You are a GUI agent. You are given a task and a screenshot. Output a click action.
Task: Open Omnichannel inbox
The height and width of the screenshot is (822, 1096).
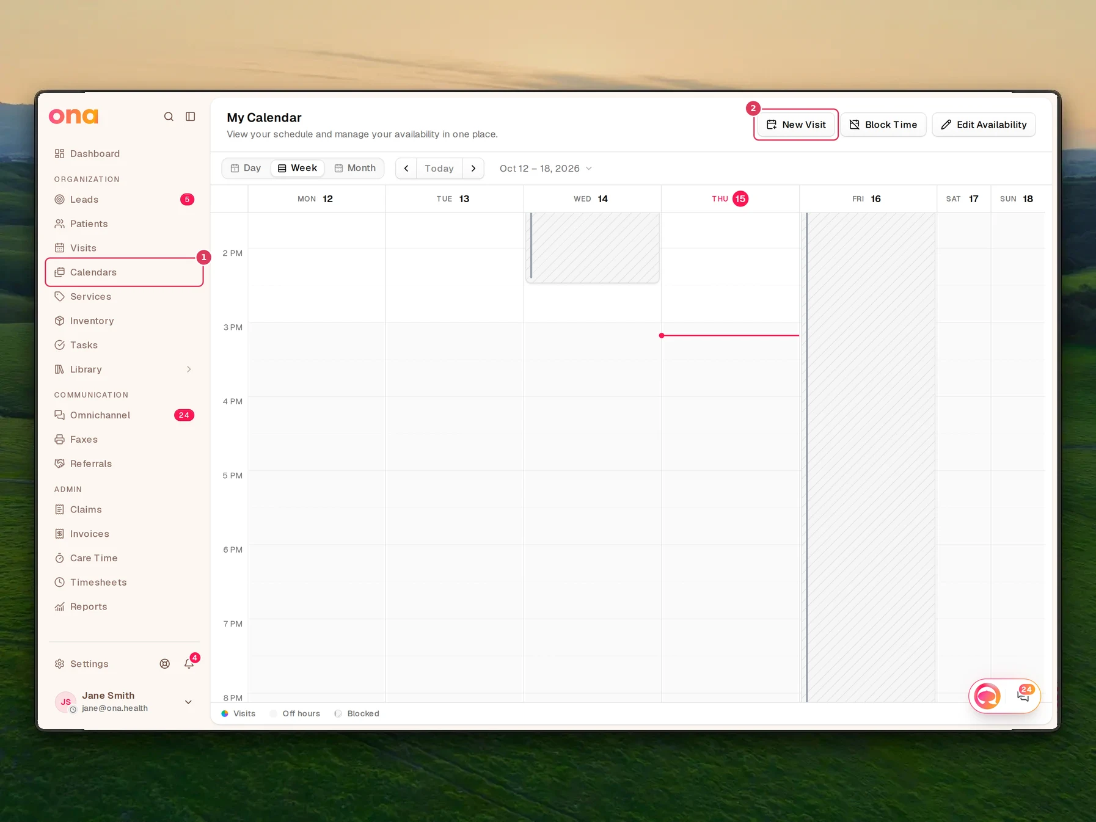pos(124,415)
